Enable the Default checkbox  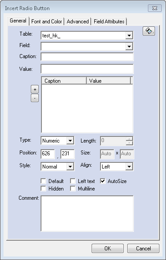click(43, 181)
